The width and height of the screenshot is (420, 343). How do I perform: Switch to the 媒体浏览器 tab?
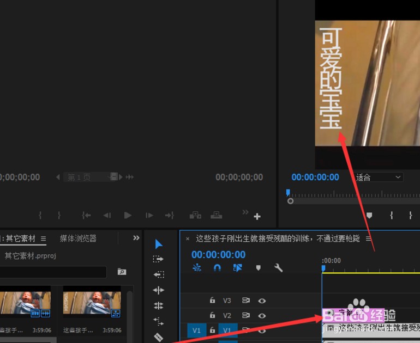[x=78, y=238]
